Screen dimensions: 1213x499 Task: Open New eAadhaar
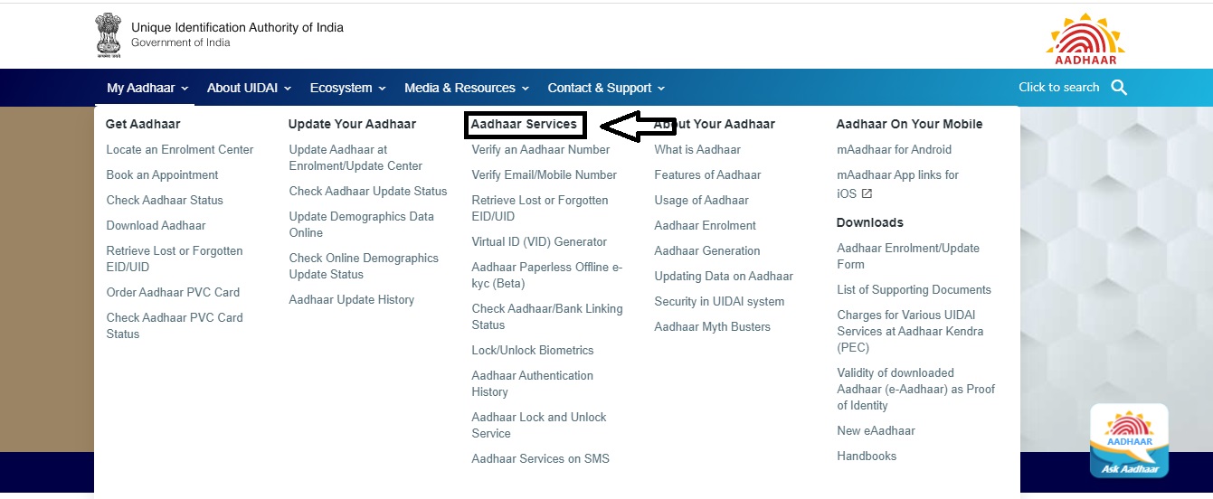pyautogui.click(x=877, y=430)
